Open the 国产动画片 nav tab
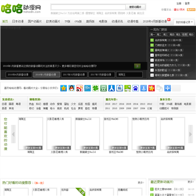The image size is (196, 196). (x=35, y=21)
